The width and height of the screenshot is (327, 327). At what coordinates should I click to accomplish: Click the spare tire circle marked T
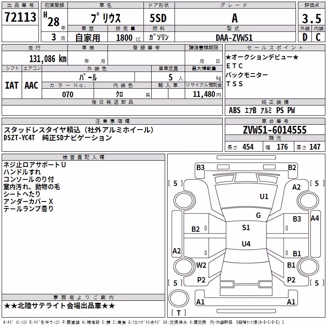pos(179,298)
